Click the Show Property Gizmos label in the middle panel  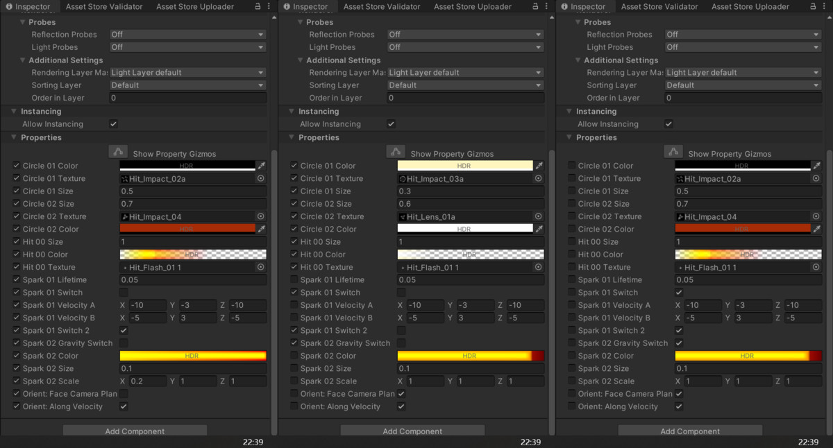coord(452,154)
